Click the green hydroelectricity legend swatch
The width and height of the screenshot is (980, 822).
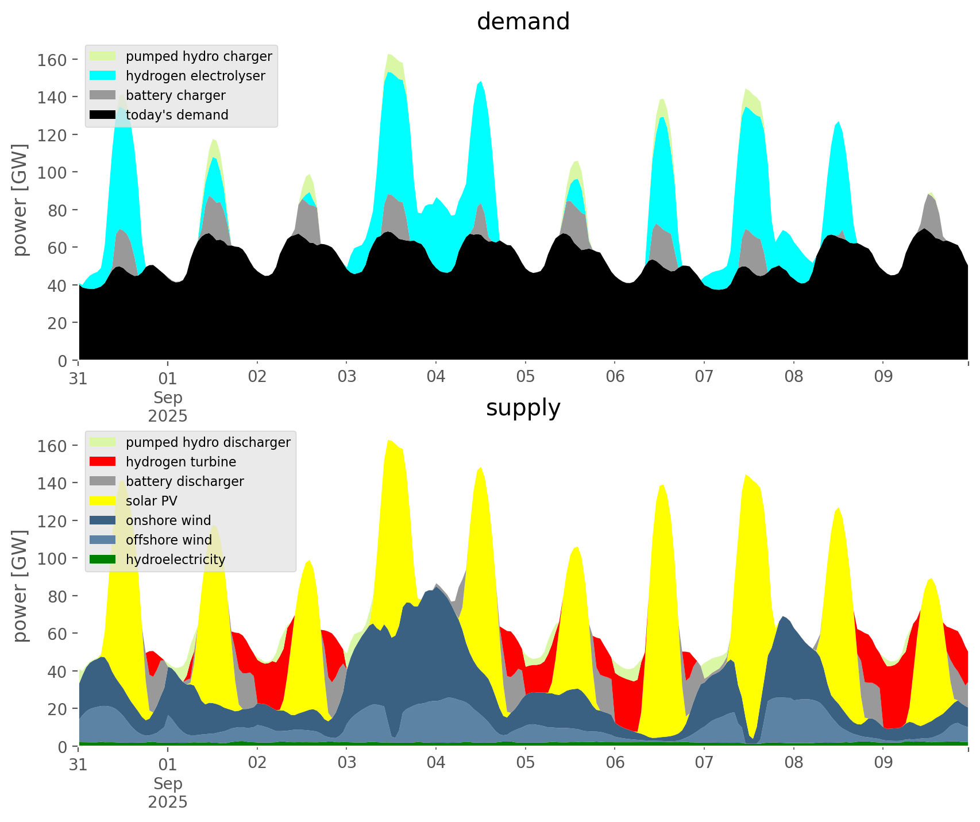pos(103,559)
